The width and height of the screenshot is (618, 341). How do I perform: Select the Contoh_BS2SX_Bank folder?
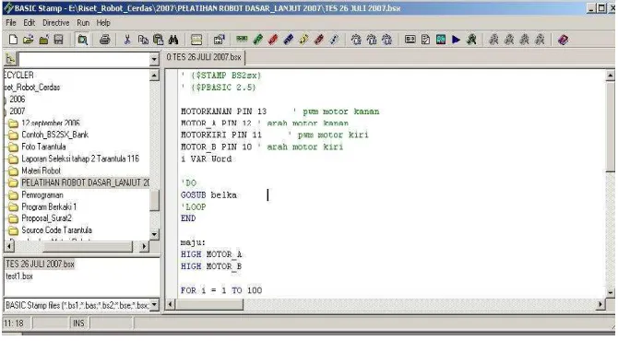point(54,135)
